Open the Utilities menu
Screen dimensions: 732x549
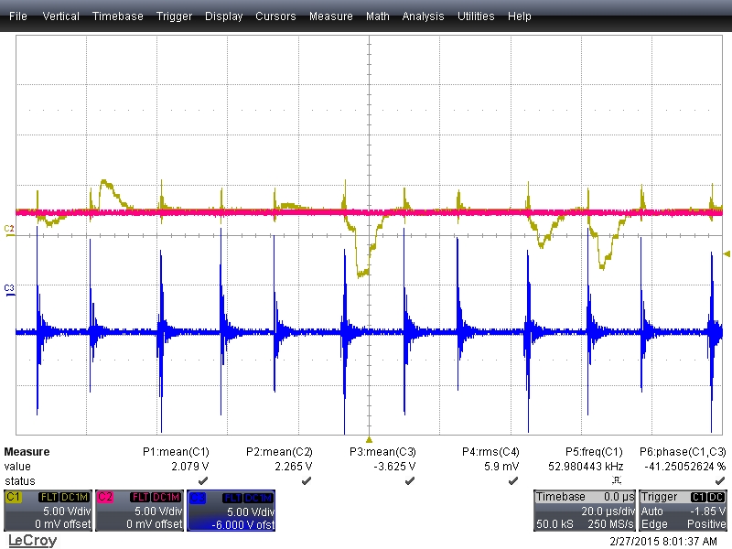476,16
